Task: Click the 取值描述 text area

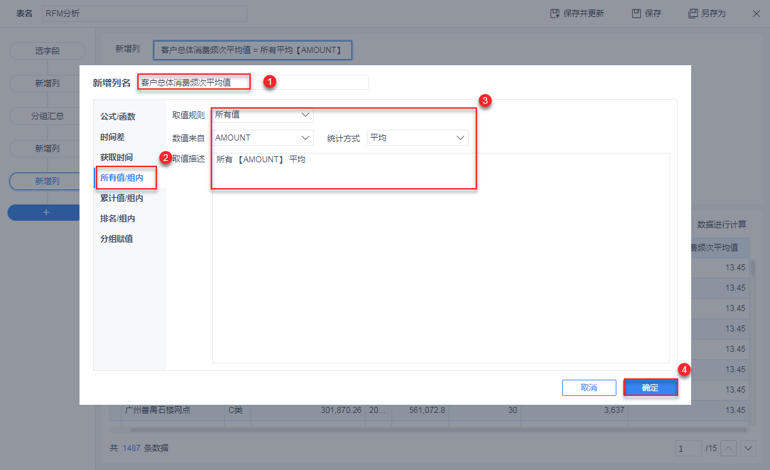Action: (441, 258)
